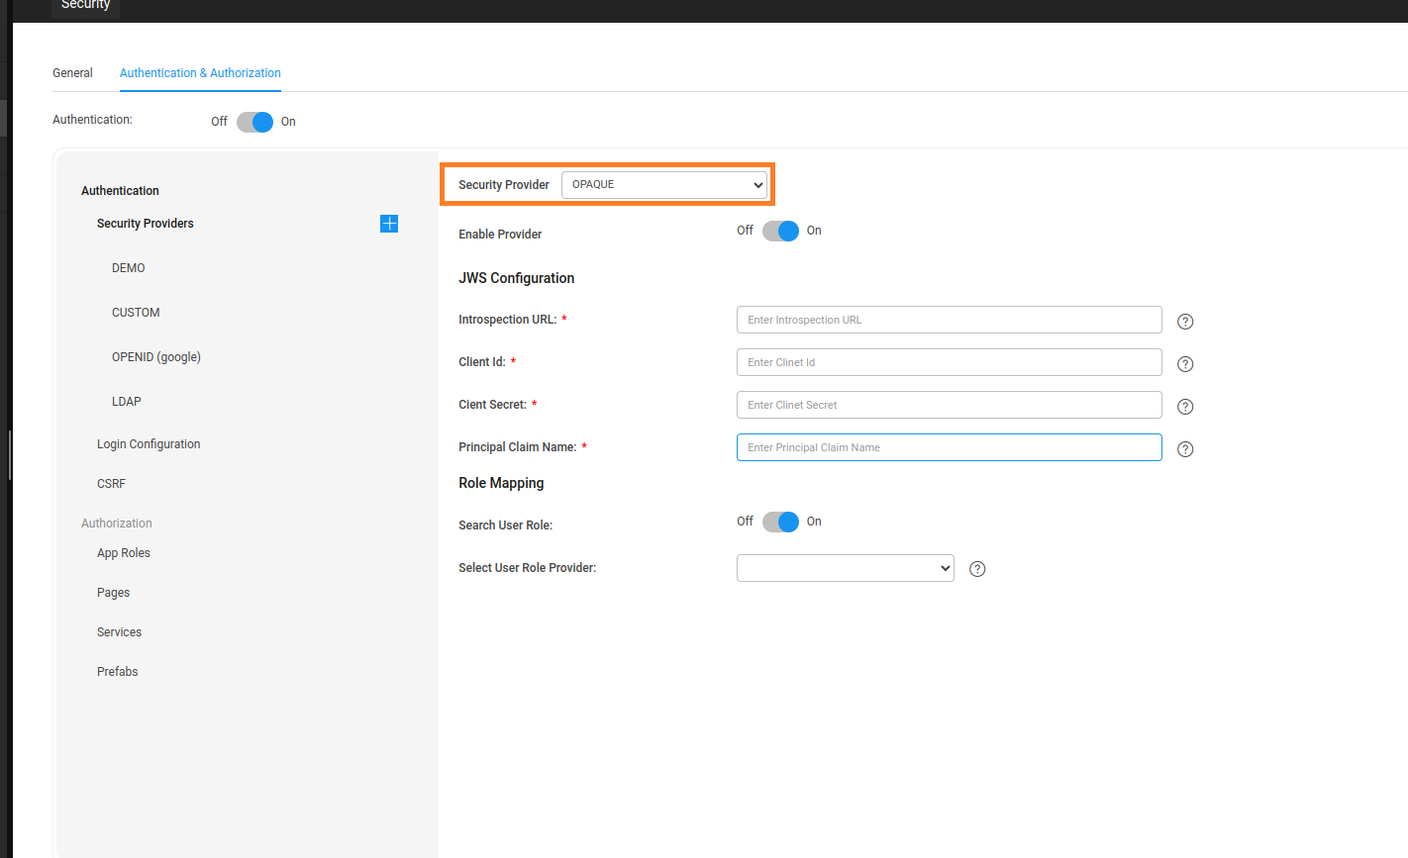Click the add Security Provider plus icon

pyautogui.click(x=389, y=224)
